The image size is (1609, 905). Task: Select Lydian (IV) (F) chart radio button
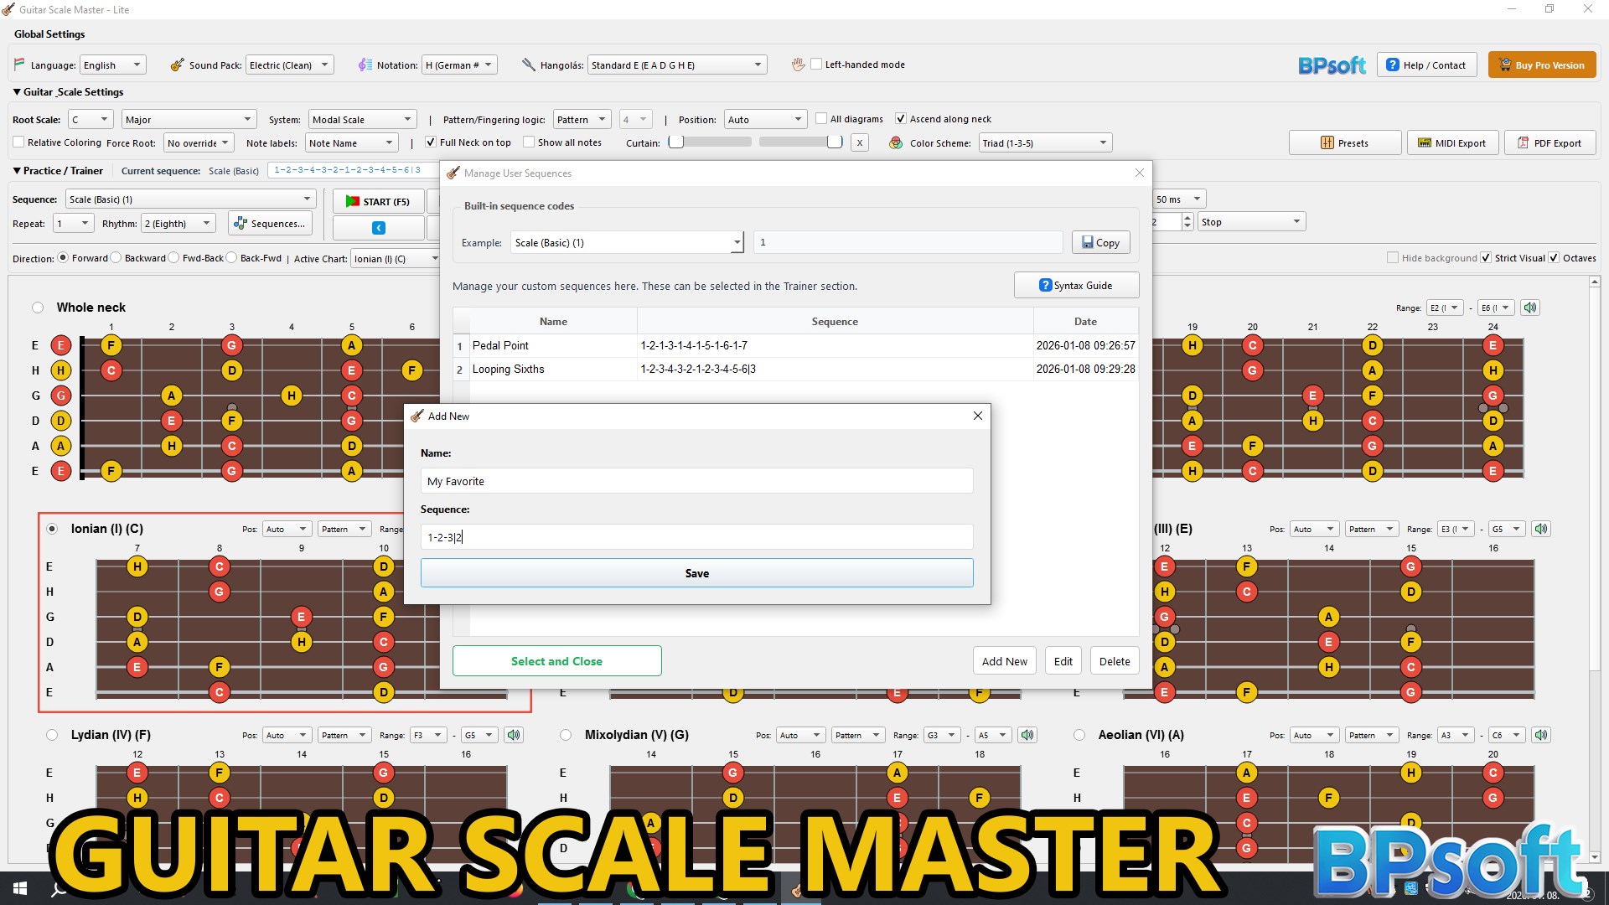tap(52, 735)
